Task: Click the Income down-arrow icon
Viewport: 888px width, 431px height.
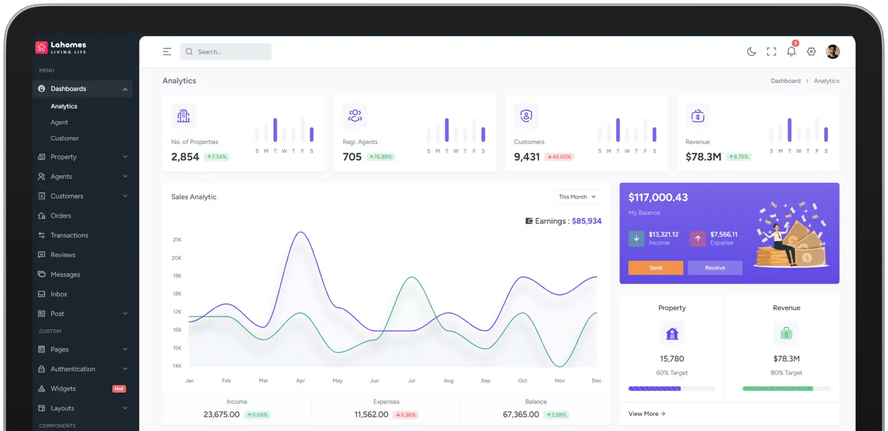Action: click(x=637, y=238)
